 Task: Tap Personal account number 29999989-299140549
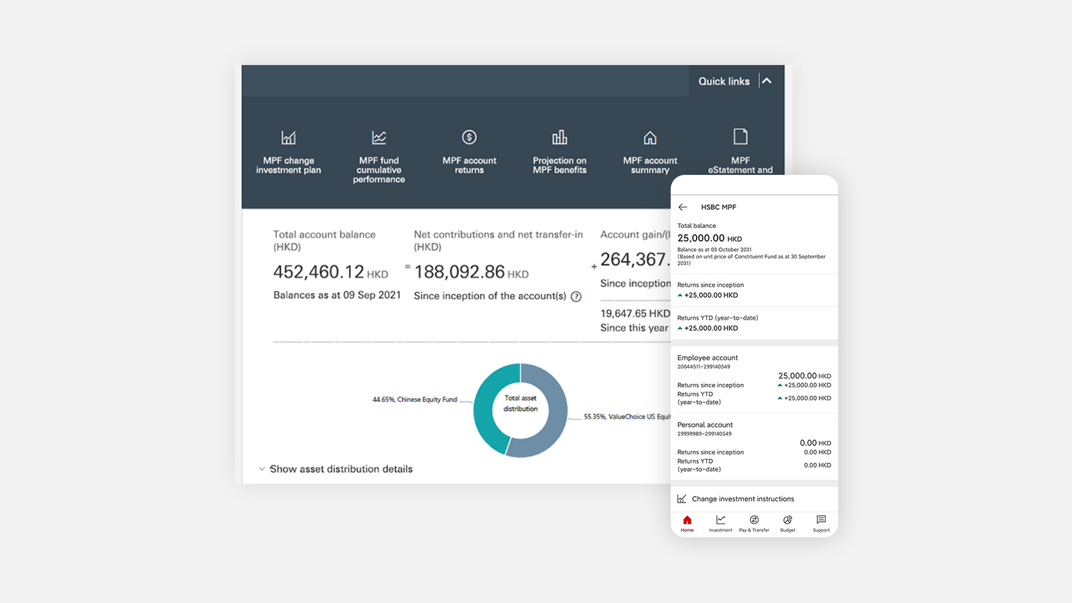(x=704, y=434)
